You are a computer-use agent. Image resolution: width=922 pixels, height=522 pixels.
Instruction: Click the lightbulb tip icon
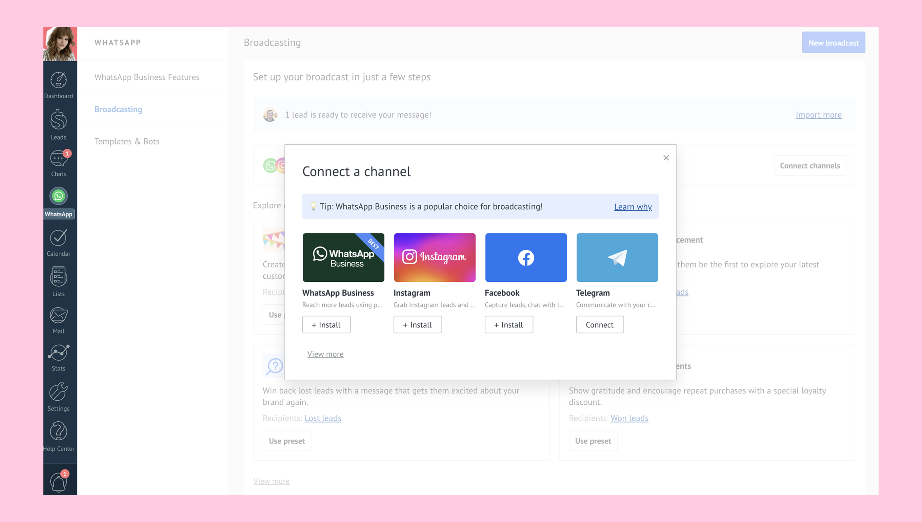[x=313, y=206]
